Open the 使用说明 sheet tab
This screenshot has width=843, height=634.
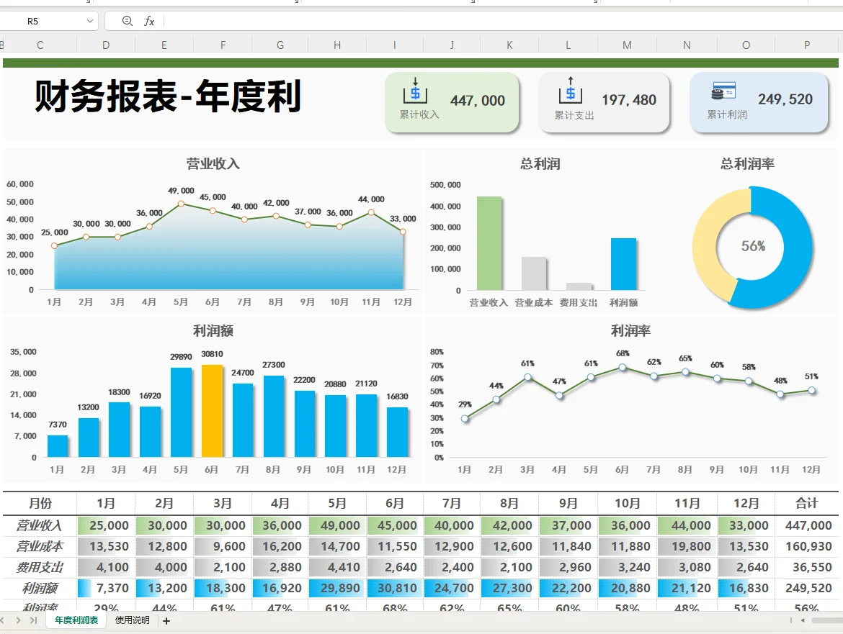[x=133, y=620]
